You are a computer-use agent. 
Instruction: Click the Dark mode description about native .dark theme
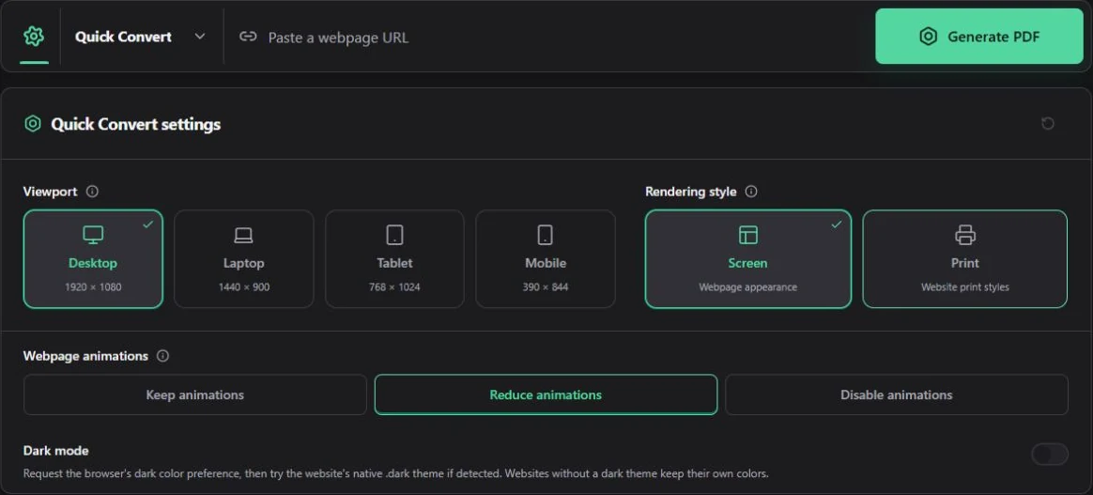coord(396,473)
